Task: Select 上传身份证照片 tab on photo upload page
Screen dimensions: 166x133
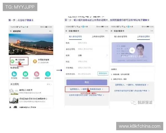Action: [x=143, y=37]
